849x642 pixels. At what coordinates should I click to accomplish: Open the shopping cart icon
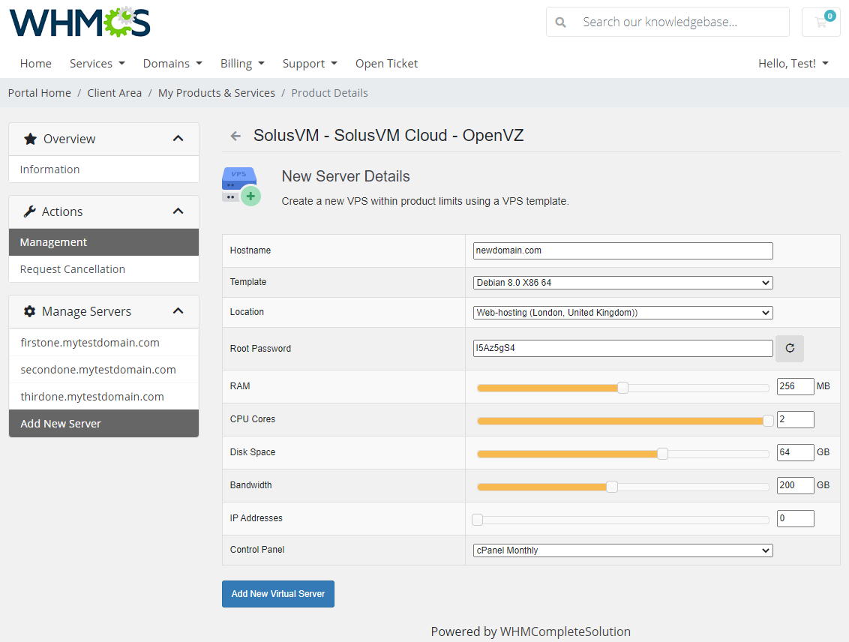pos(820,22)
